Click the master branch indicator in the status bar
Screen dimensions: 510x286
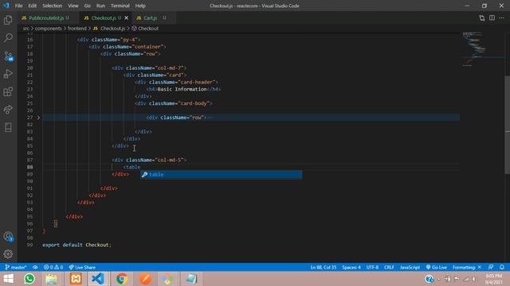pyautogui.click(x=16, y=267)
